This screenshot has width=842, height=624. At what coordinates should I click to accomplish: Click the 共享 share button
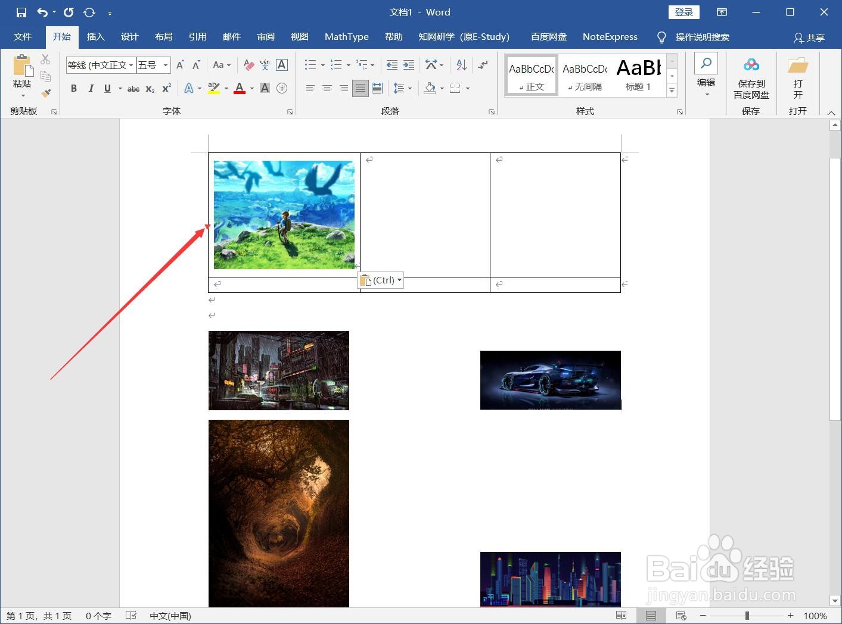[x=809, y=38]
